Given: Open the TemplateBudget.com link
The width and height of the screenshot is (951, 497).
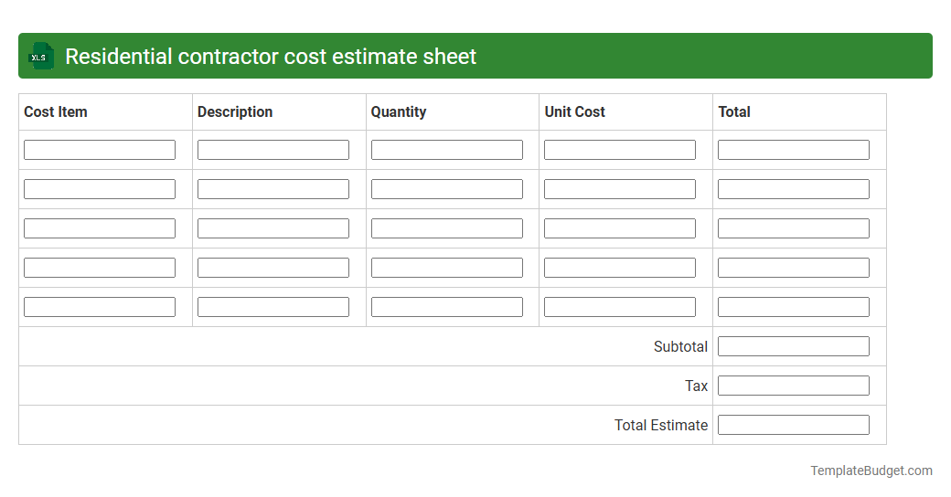Looking at the screenshot, I should (x=871, y=471).
